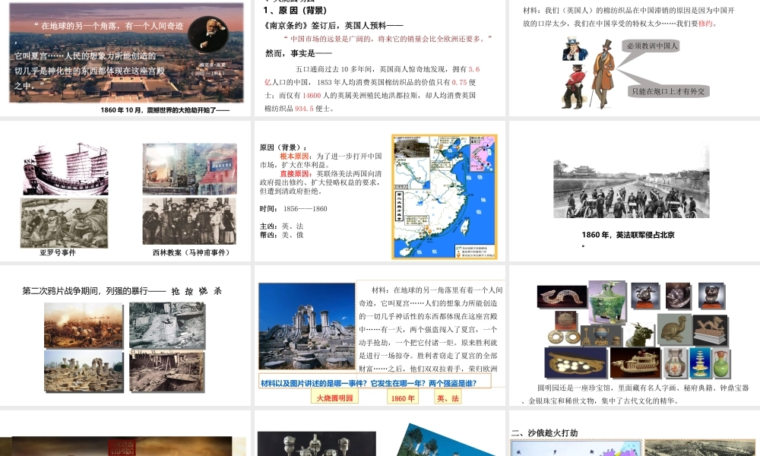
Task: Select the line "主凶:英、法"
Action: [281, 226]
